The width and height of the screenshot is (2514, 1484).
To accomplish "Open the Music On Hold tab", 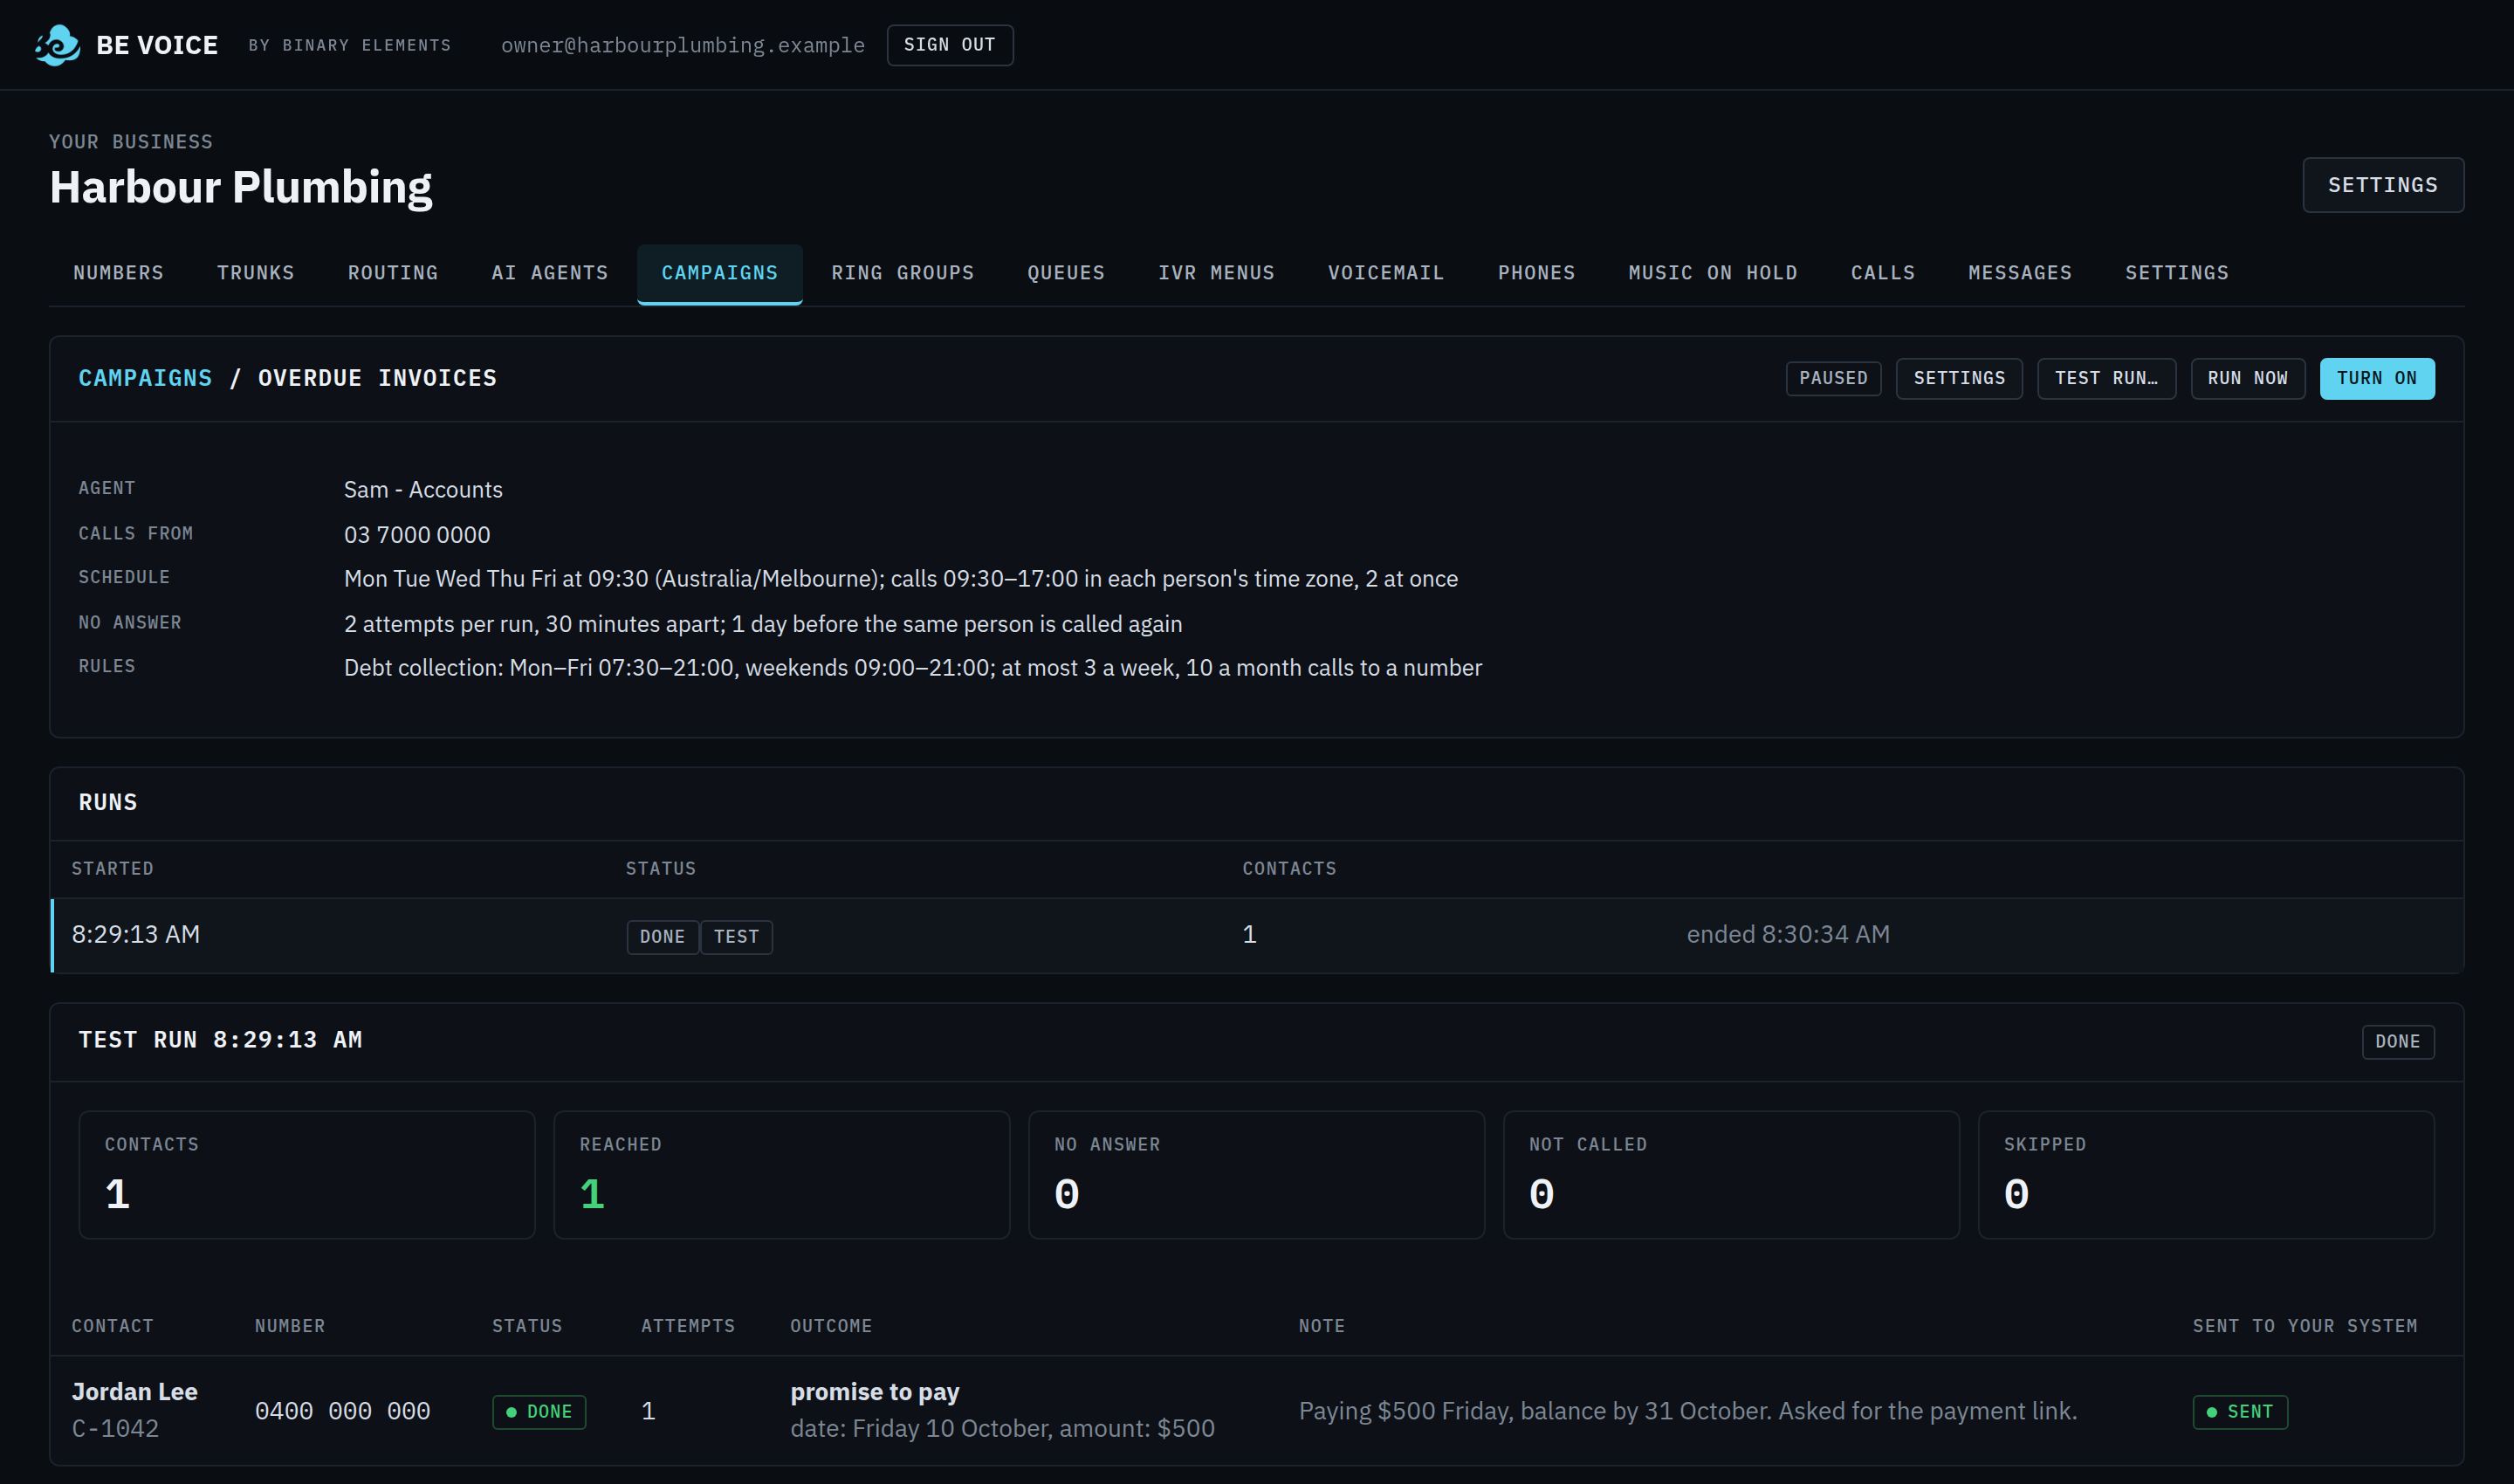I will click(x=1712, y=273).
